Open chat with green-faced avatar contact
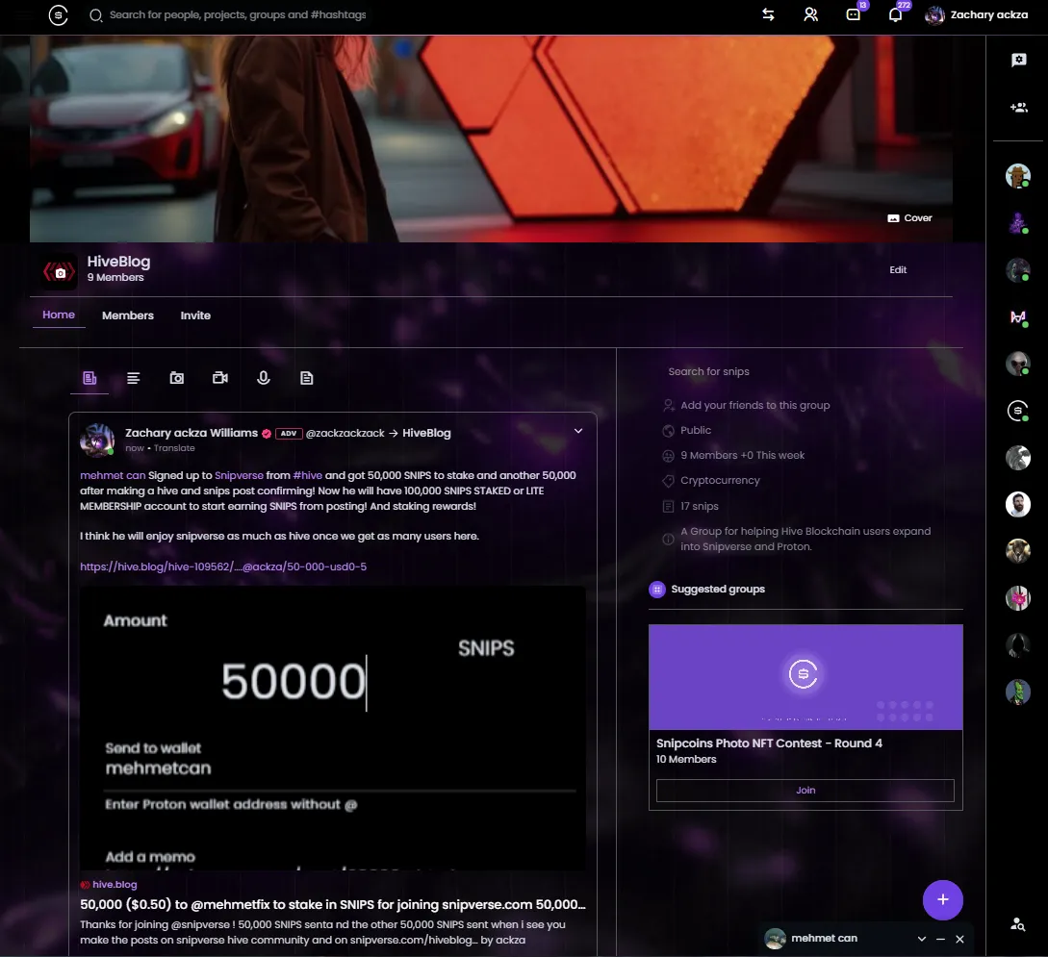 pyautogui.click(x=1018, y=692)
